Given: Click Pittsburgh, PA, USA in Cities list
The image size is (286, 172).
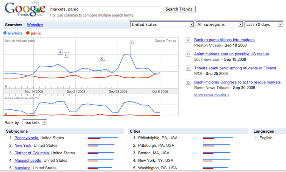Looking at the screenshot, I should (x=156, y=145).
